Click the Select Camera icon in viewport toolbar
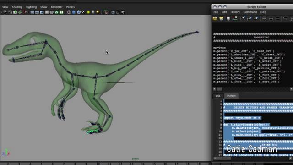The height and width of the screenshot is (165, 293). click(5, 12)
